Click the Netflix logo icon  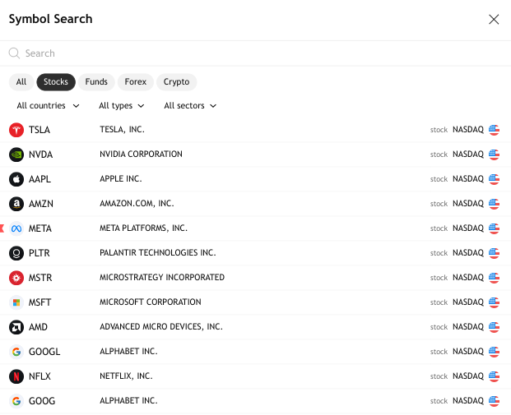point(16,376)
